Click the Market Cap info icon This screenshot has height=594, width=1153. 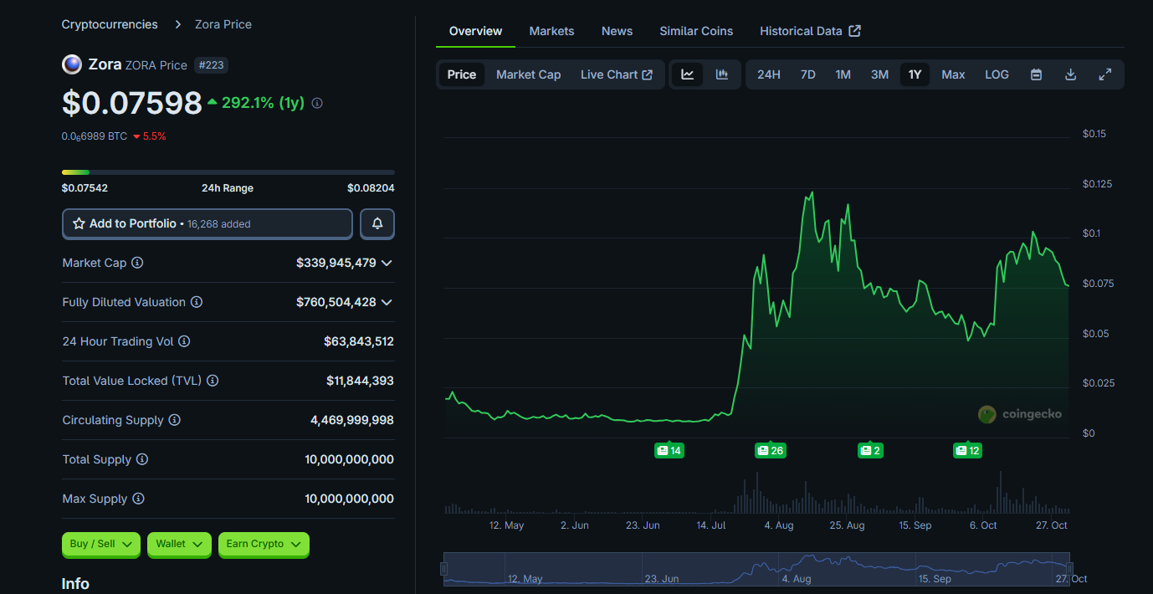(137, 263)
